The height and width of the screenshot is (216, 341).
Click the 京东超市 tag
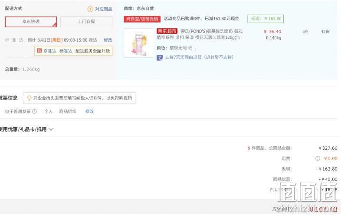(167, 31)
